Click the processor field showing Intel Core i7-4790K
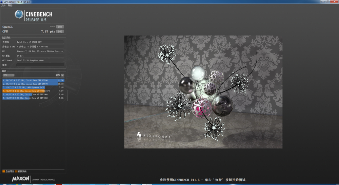The width and height of the screenshot is (339, 185). click(40, 42)
